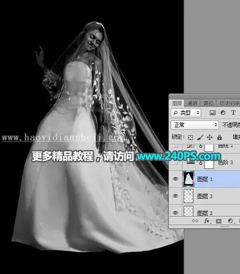Filter layers by text type (T icon)
The image size is (240, 274).
pyautogui.click(x=233, y=113)
